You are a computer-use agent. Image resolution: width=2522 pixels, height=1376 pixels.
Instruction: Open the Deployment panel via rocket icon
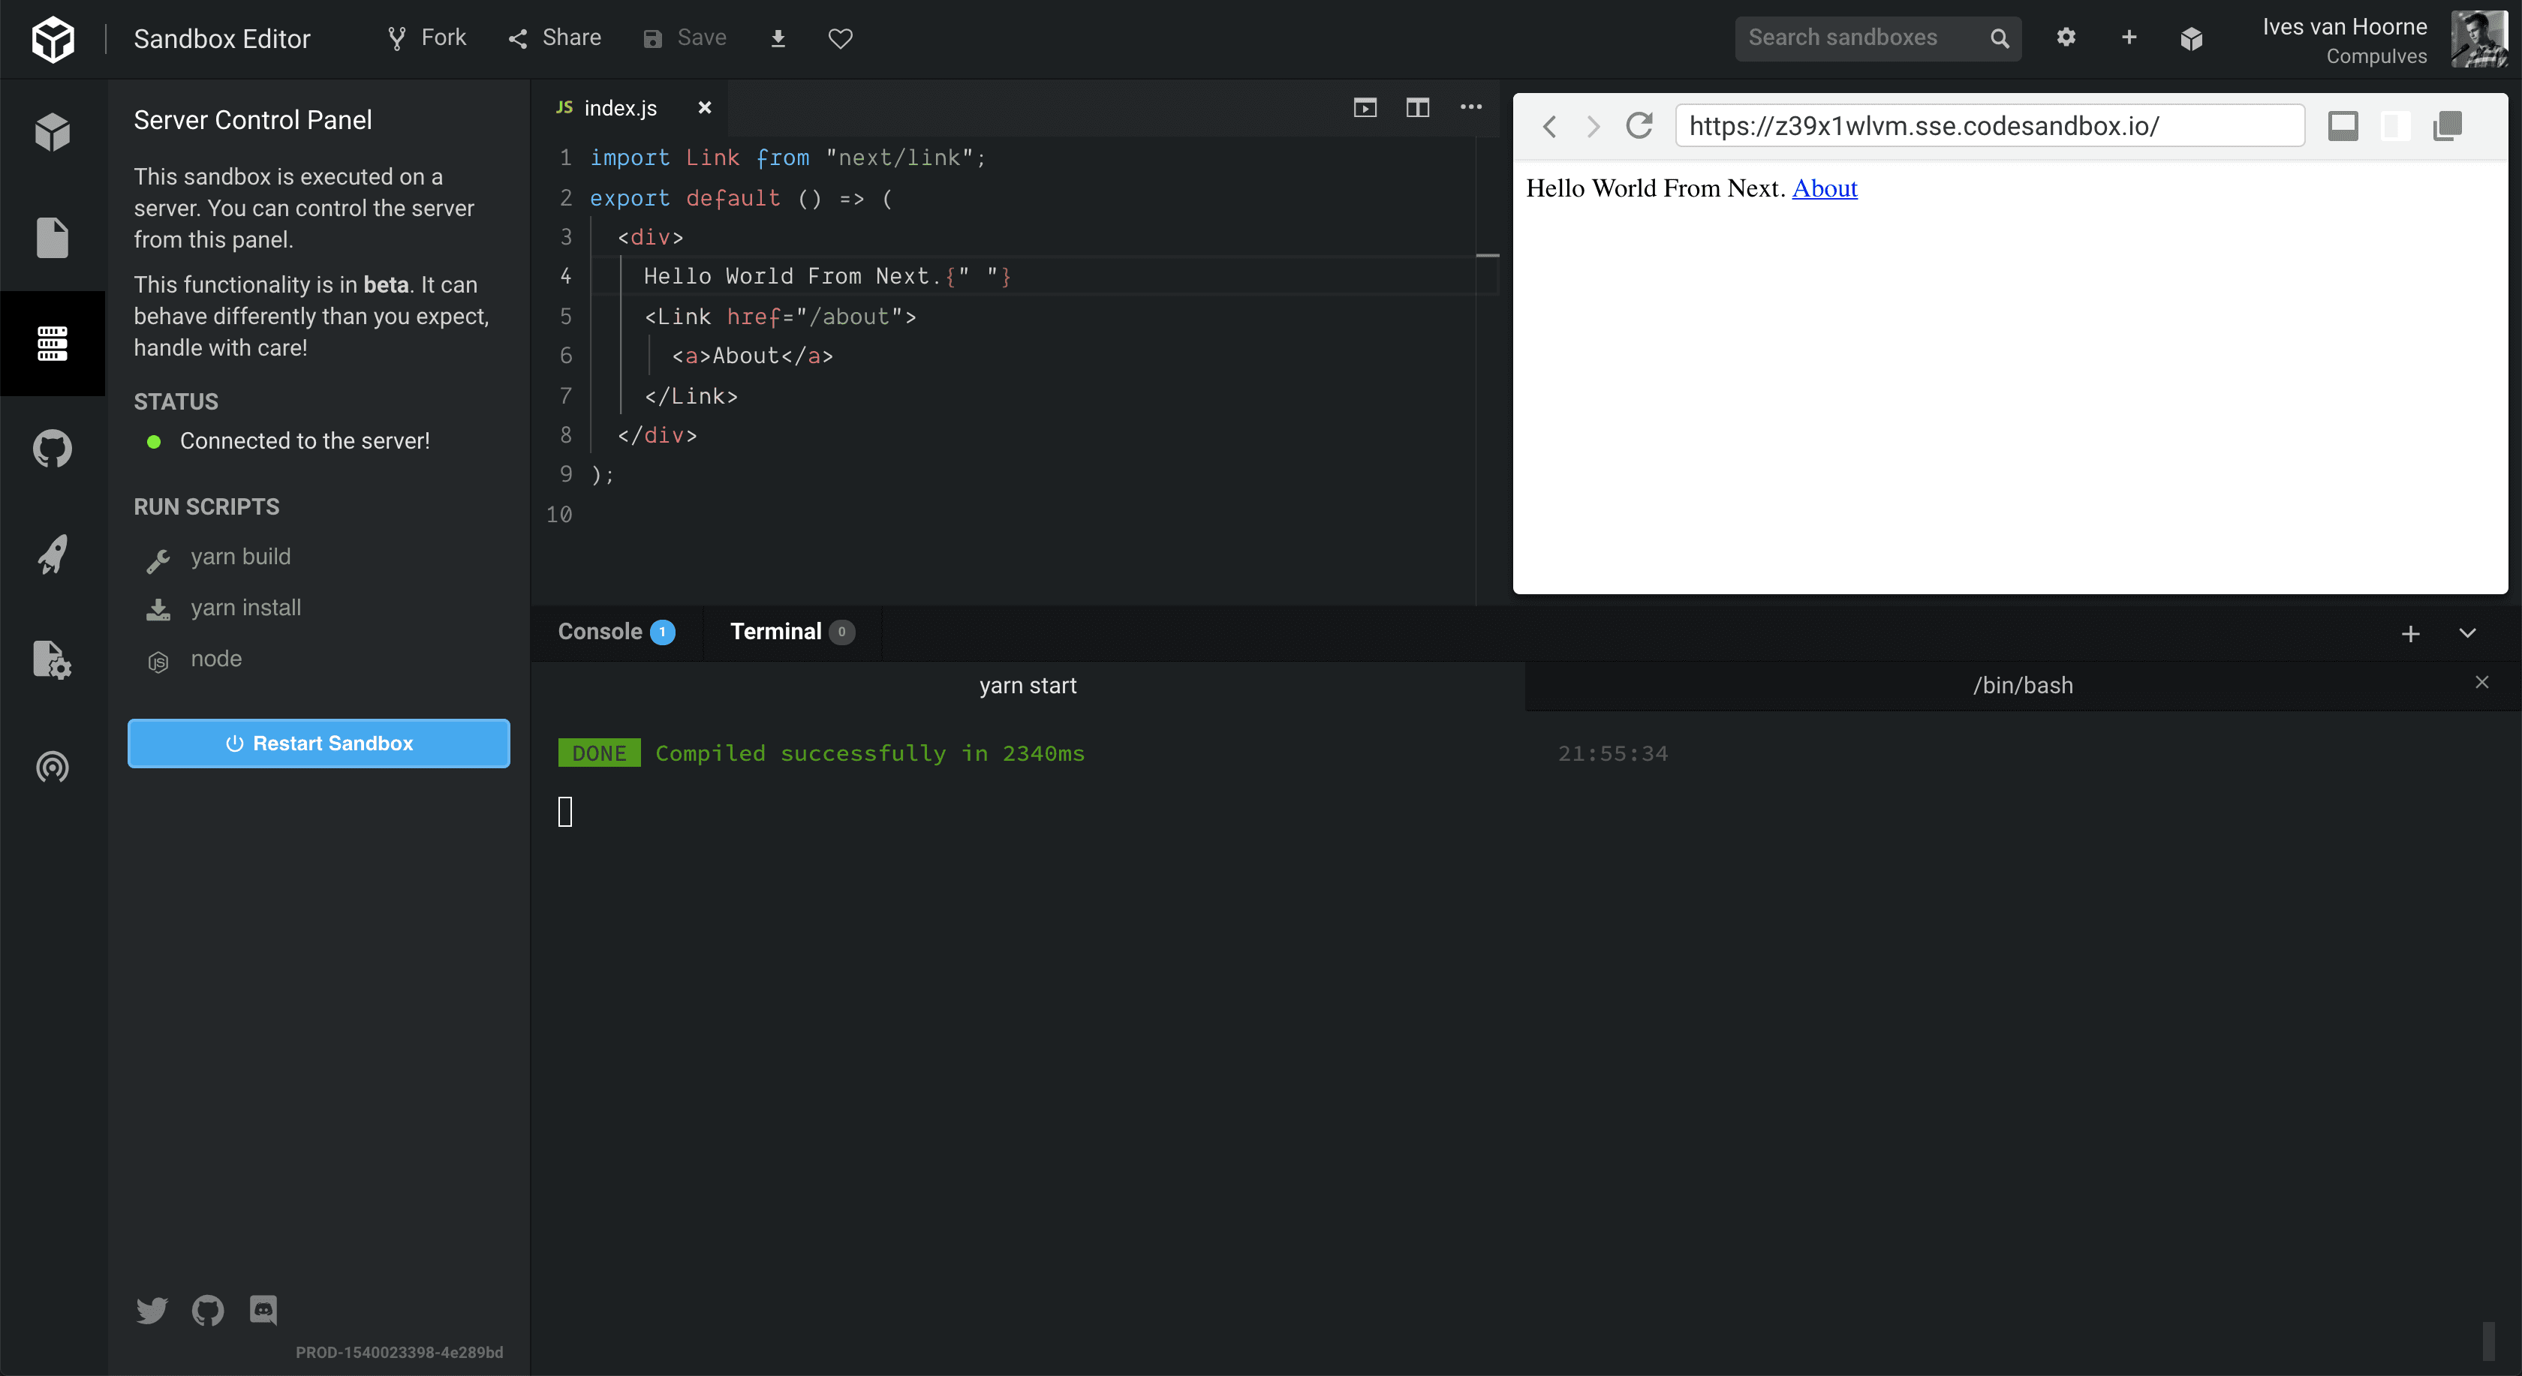pos(51,554)
